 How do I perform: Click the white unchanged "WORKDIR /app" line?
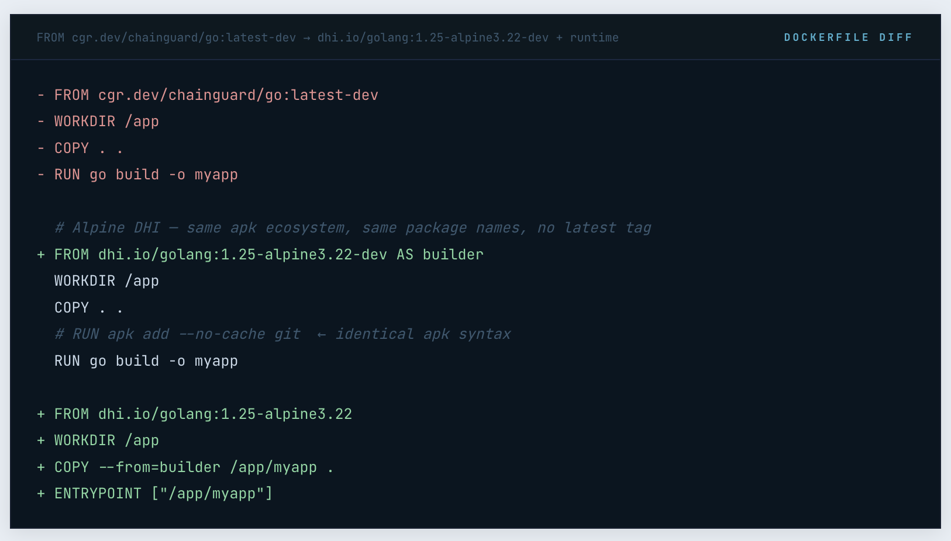coord(106,281)
